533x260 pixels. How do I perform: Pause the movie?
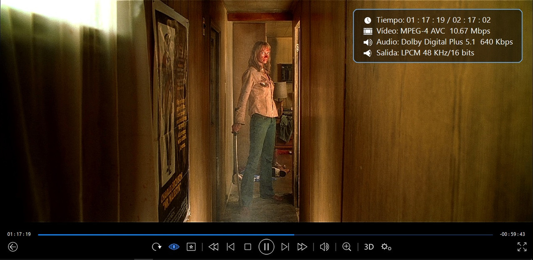click(x=266, y=247)
